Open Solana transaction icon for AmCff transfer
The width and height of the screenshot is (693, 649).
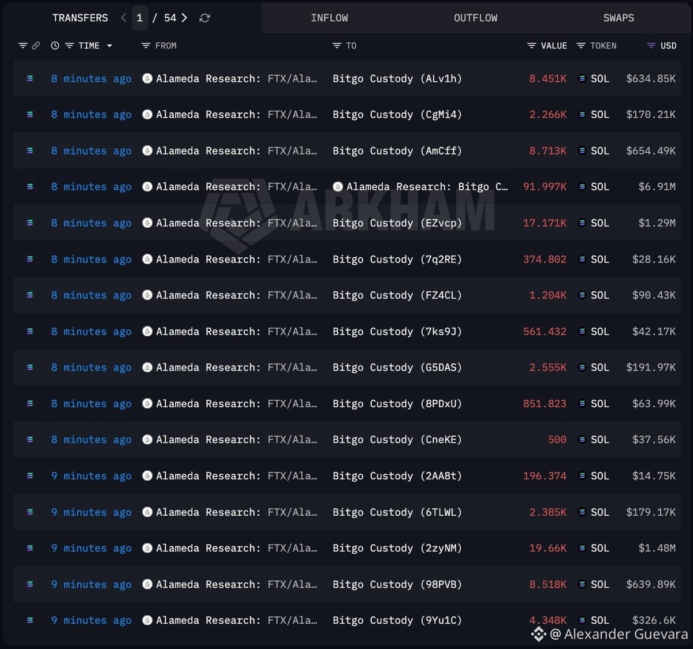30,151
